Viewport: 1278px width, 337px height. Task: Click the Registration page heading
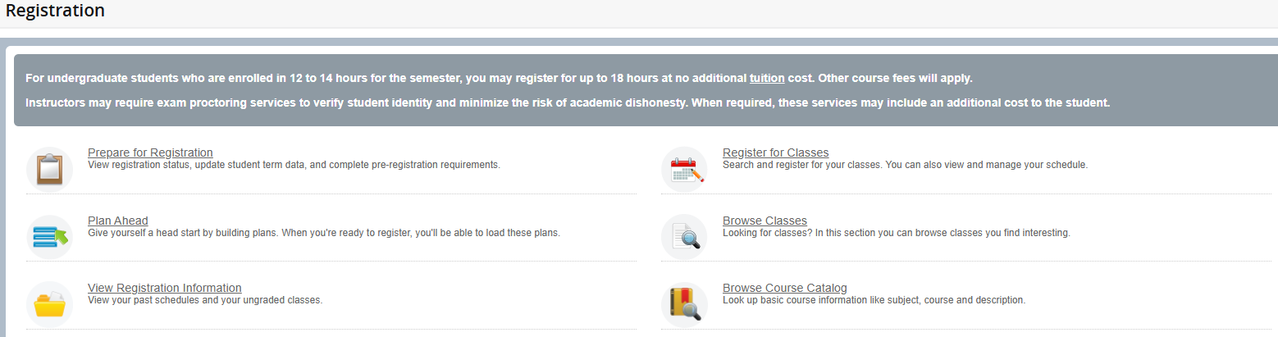point(55,11)
